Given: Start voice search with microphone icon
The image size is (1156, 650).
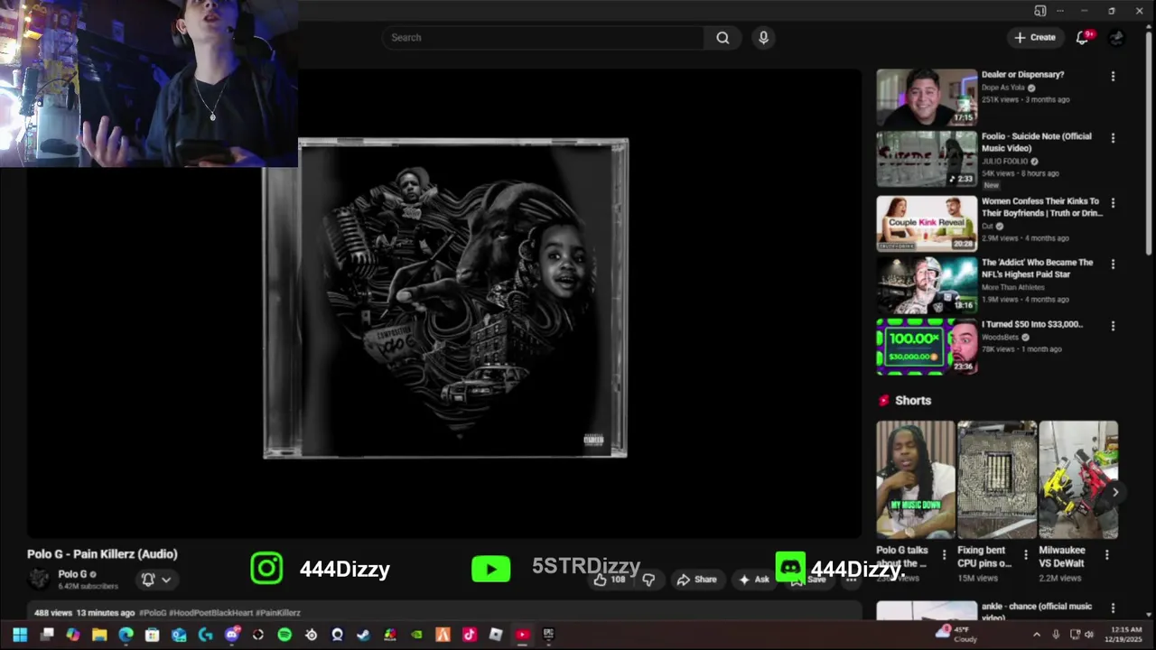Looking at the screenshot, I should click(x=763, y=37).
